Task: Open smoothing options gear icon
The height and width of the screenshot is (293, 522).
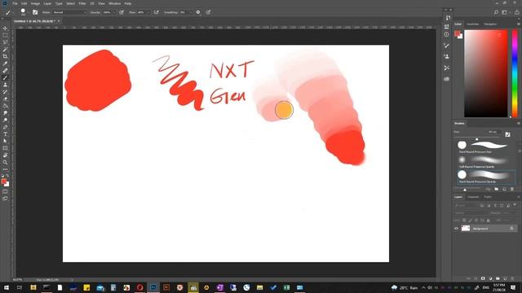Action: tap(198, 12)
